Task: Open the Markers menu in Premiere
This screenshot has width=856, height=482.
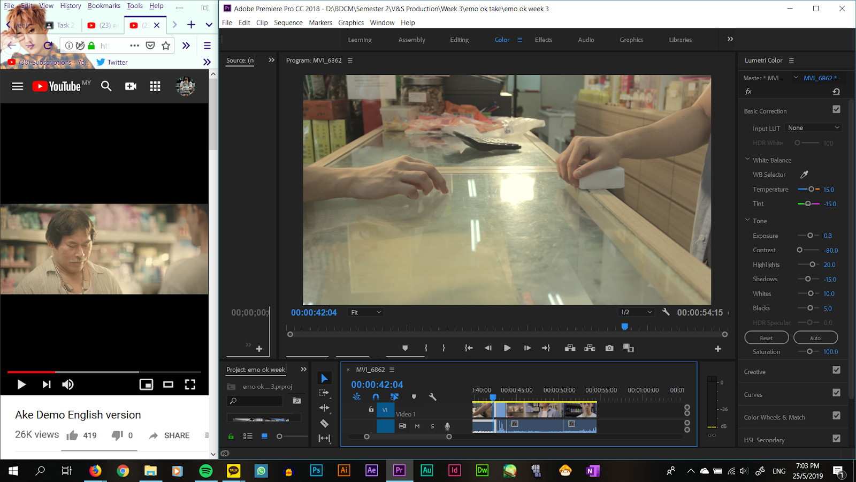Action: click(x=320, y=22)
